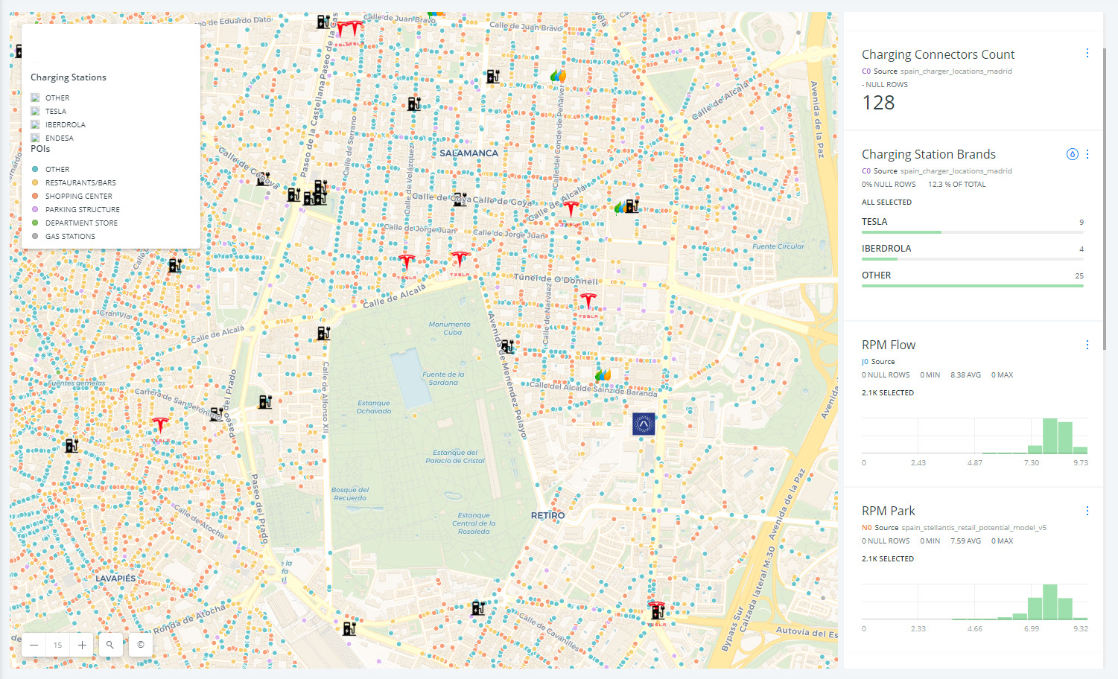1118x679 pixels.
Task: Toggle the PARKING STRUCTURE POI category
Action: (x=34, y=209)
